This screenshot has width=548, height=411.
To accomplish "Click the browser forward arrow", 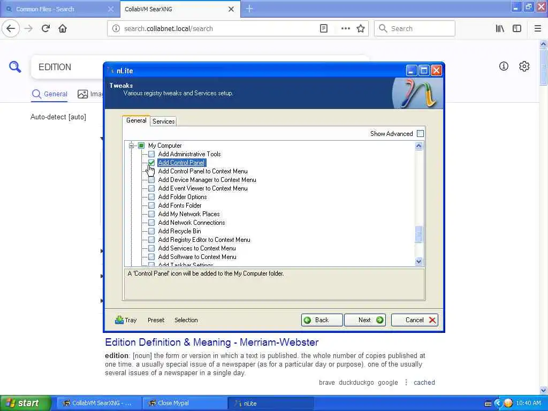I will click(x=28, y=28).
